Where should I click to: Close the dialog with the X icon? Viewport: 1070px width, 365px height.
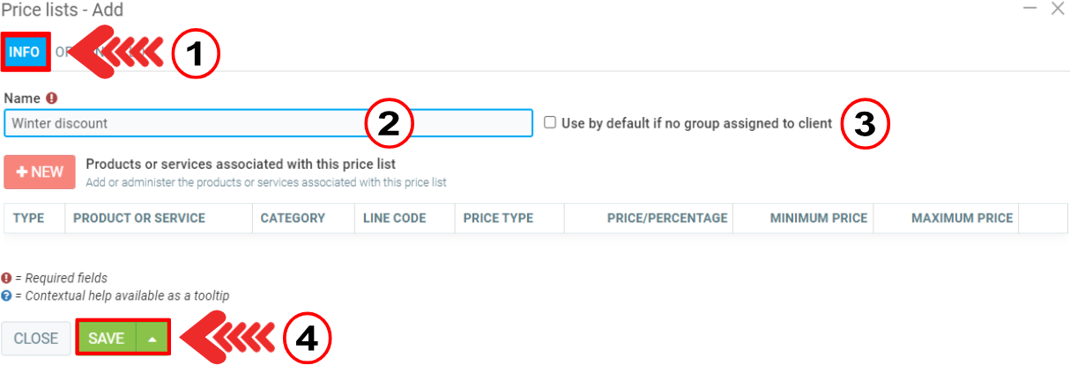point(1058,9)
